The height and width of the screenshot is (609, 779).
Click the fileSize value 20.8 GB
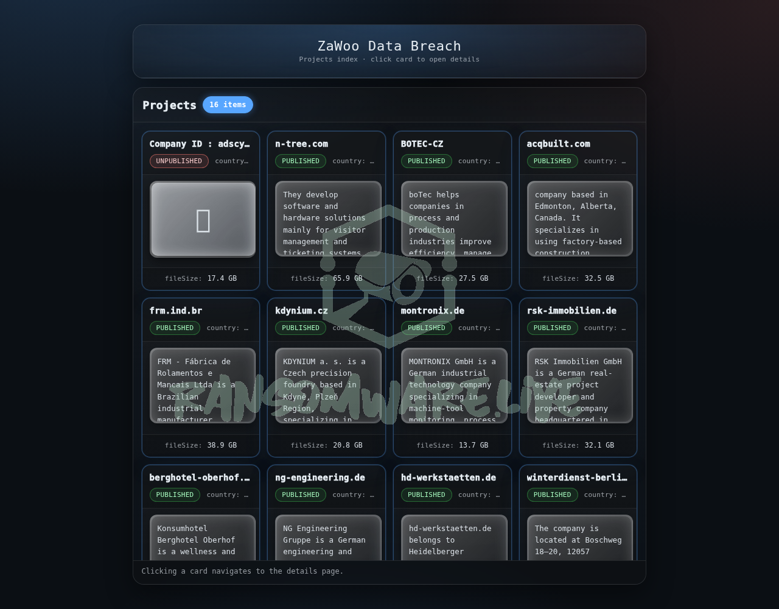pyautogui.click(x=348, y=445)
